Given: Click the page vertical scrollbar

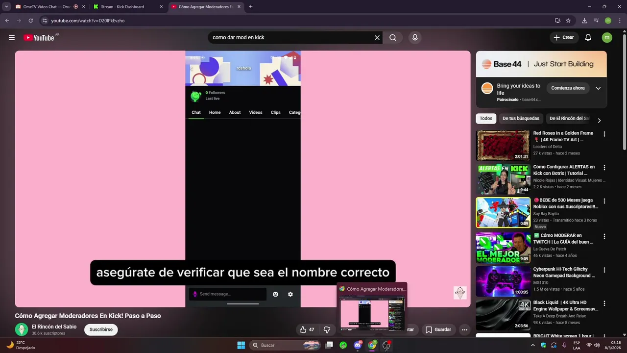Looking at the screenshot, I should tap(624, 92).
